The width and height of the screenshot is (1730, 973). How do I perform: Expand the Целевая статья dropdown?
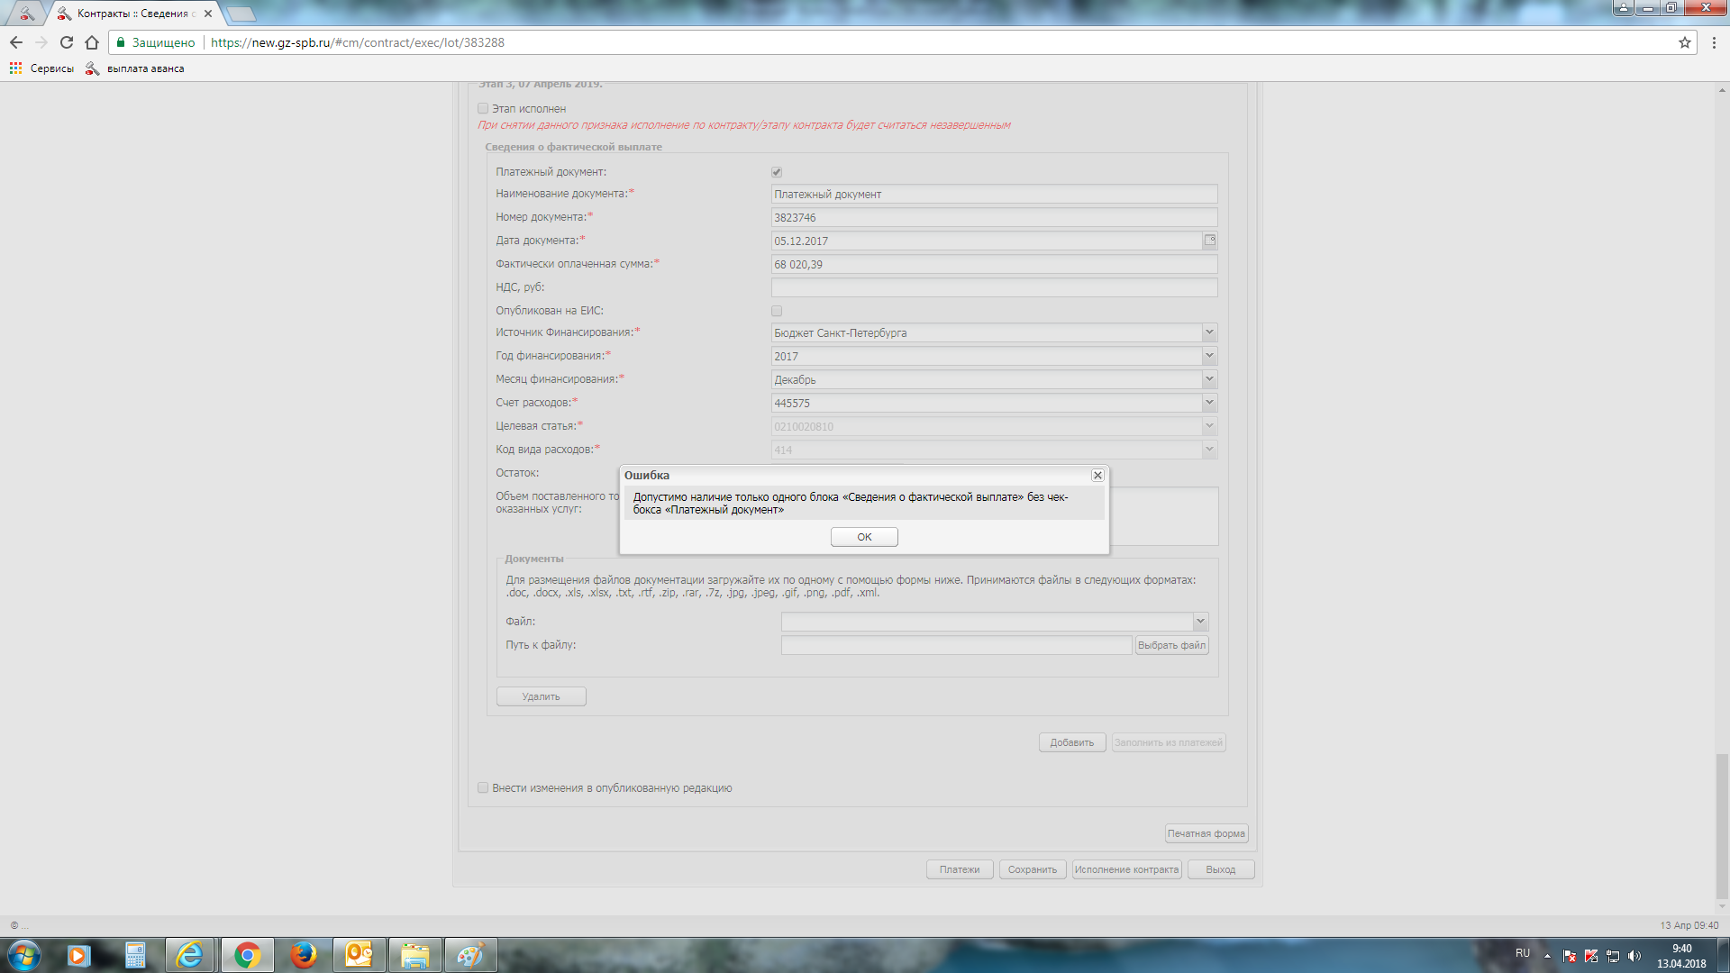pos(1209,427)
